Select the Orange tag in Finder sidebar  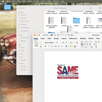[x=22, y=60]
